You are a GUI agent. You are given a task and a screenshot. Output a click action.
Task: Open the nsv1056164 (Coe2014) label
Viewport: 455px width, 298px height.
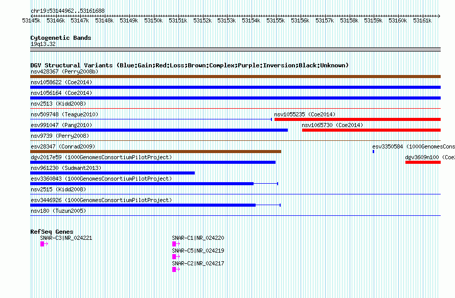(x=61, y=93)
